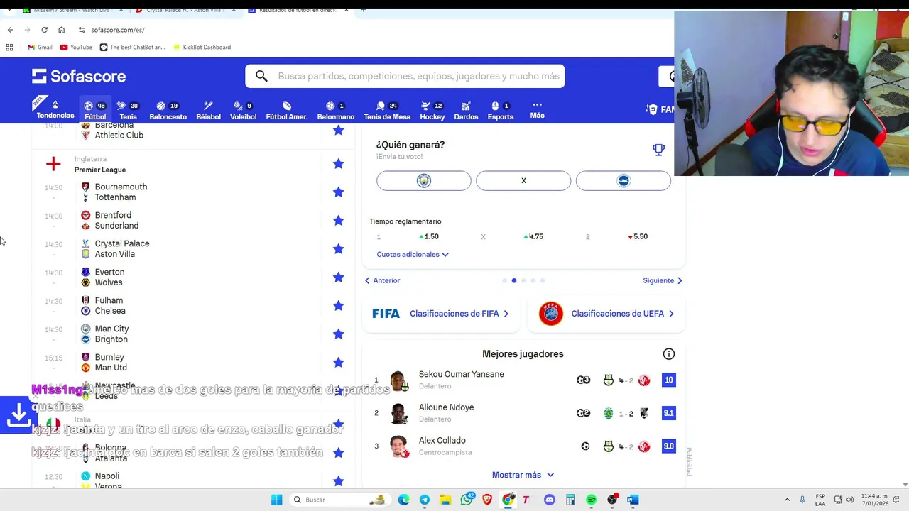Click the browser home button

61,30
